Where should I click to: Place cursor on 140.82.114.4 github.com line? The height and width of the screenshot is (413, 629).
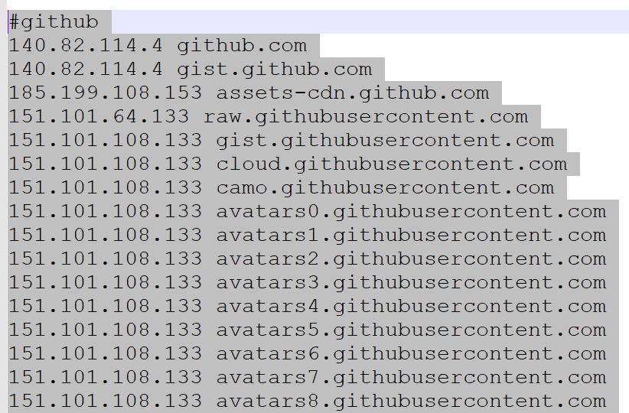click(158, 45)
